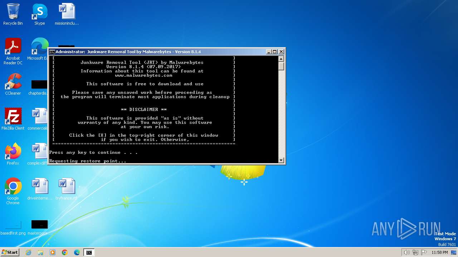The height and width of the screenshot is (257, 458).
Task: Launch Internet Explorer from taskbar
Action: click(x=28, y=252)
